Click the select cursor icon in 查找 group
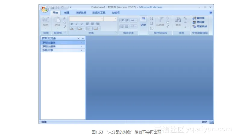The width and height of the screenshot is (235, 136). tap(186, 26)
